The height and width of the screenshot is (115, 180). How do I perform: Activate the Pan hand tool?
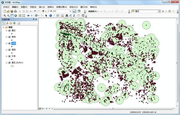pyautogui.click(x=12, y=16)
